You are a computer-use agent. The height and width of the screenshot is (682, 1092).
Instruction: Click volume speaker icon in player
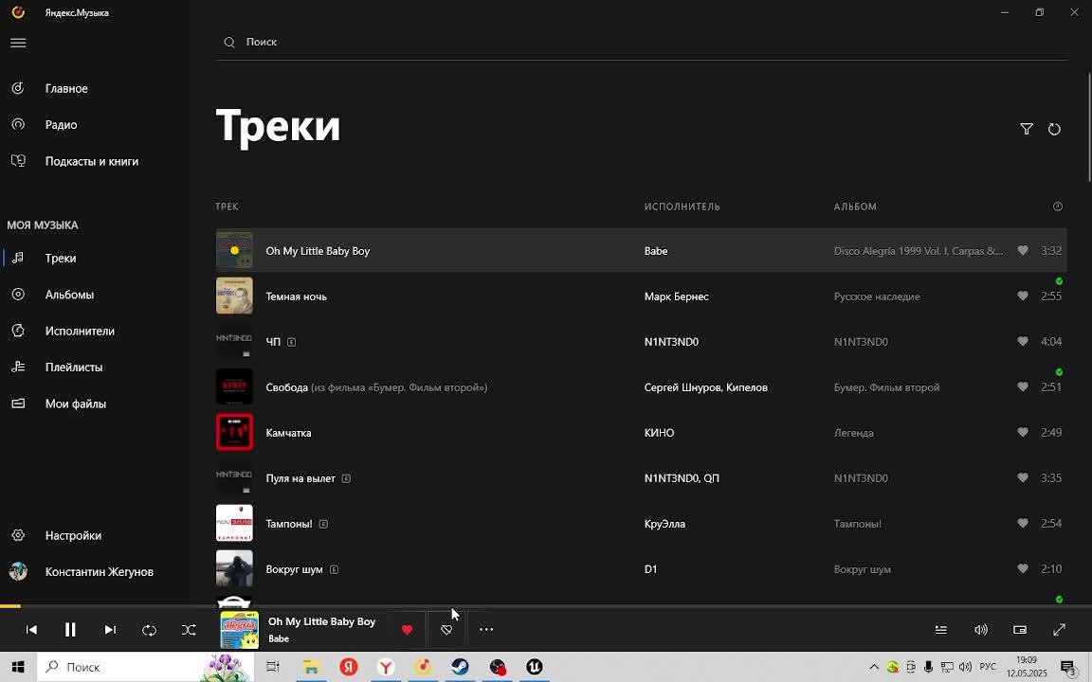980,630
